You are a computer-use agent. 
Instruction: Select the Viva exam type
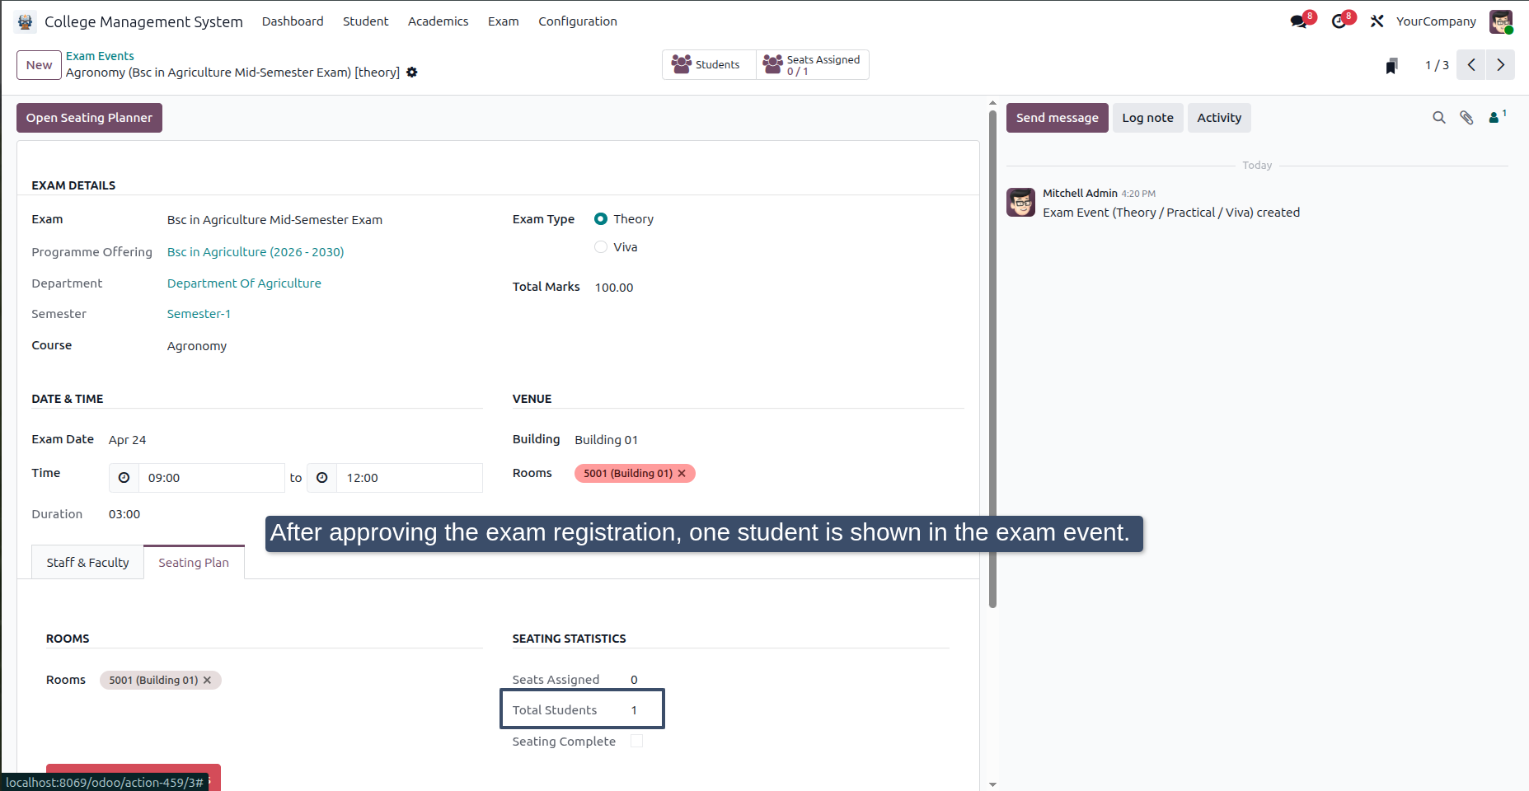click(601, 247)
